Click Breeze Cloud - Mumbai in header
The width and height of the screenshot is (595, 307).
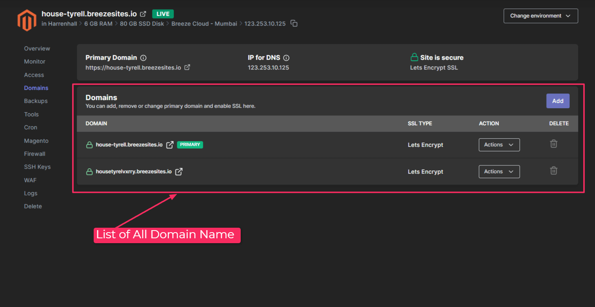(x=204, y=24)
